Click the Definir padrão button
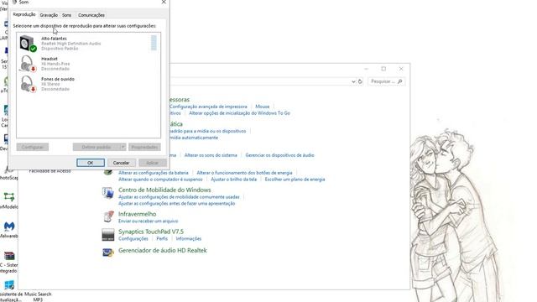537x302 pixels. [x=96, y=147]
